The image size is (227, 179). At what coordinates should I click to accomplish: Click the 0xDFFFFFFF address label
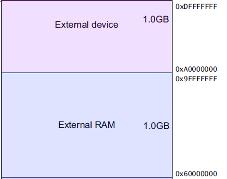coord(196,6)
